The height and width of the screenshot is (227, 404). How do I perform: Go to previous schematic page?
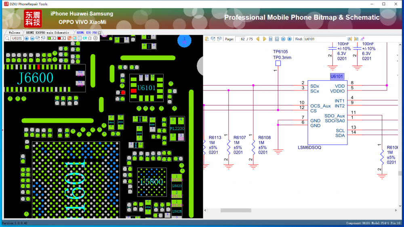258,39
